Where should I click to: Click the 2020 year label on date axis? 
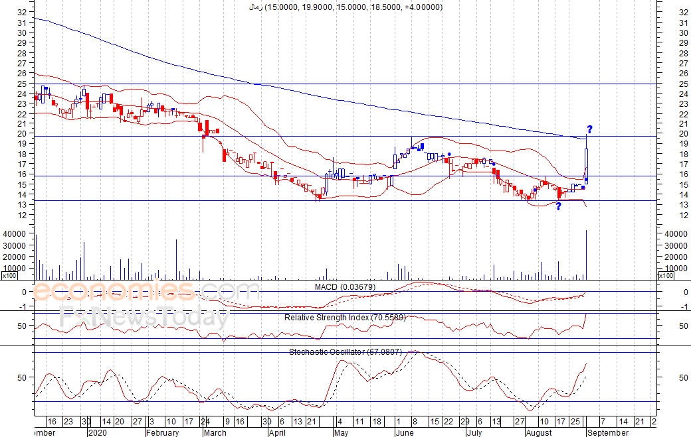[x=98, y=432]
